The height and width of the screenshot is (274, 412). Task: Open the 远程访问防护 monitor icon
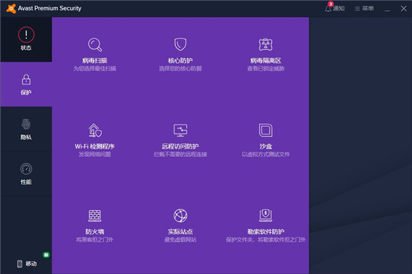[180, 130]
